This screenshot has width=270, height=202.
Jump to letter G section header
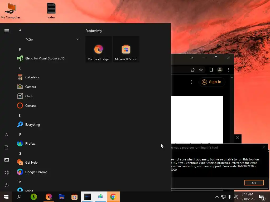(20, 154)
